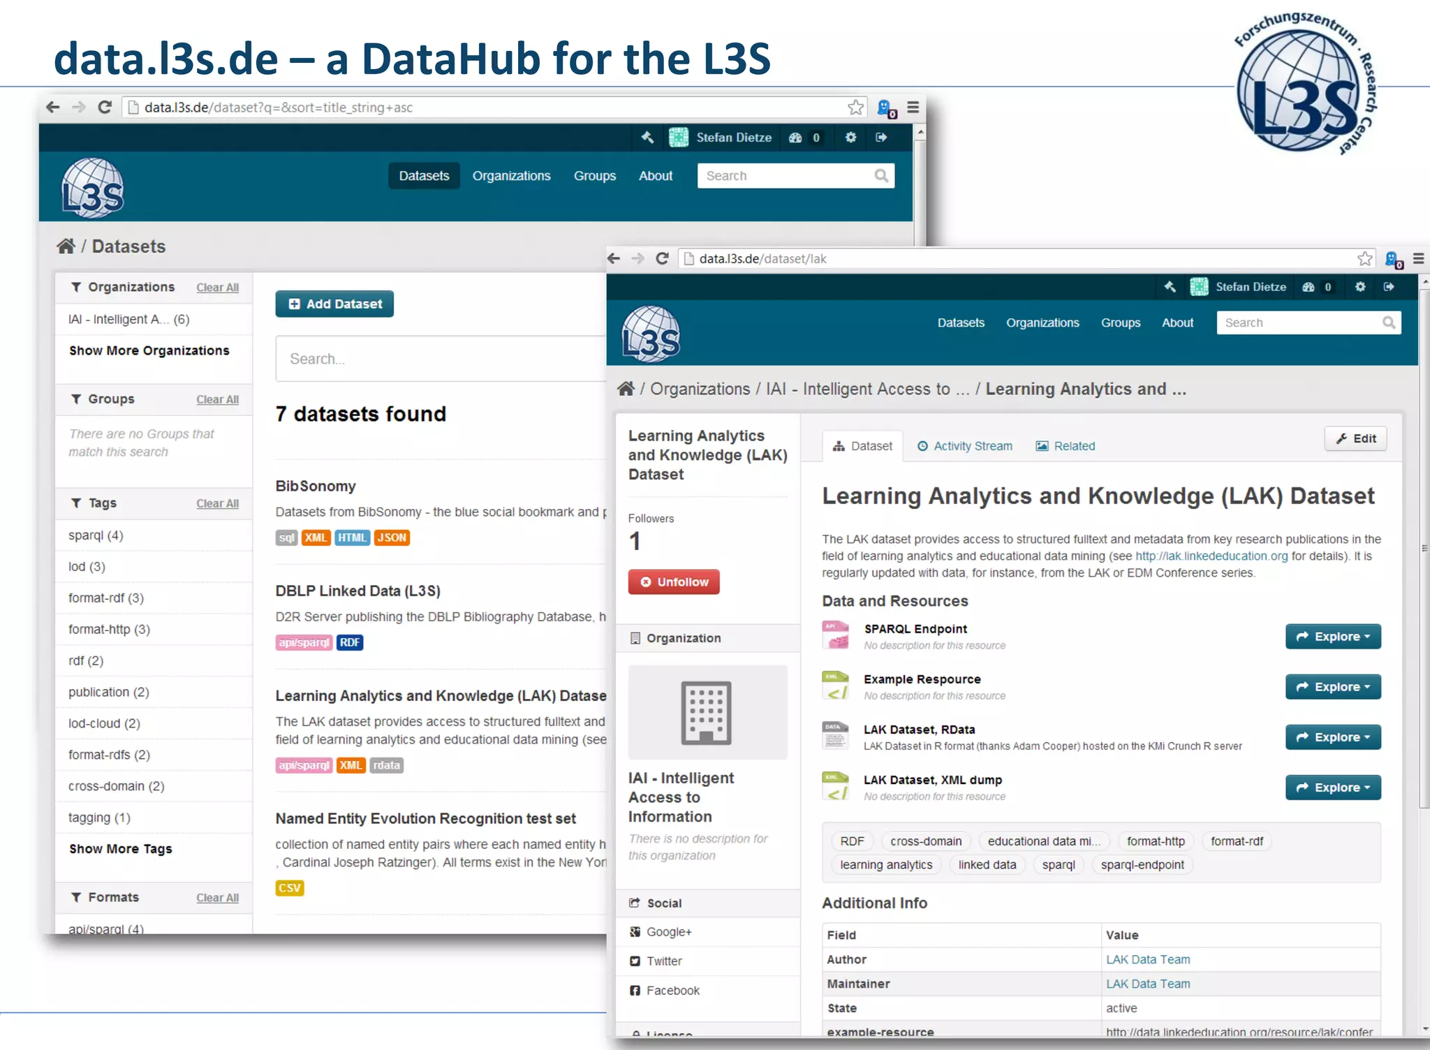
Task: Open Explore dropdown for LAK Dataset, RData
Action: click(x=1333, y=737)
